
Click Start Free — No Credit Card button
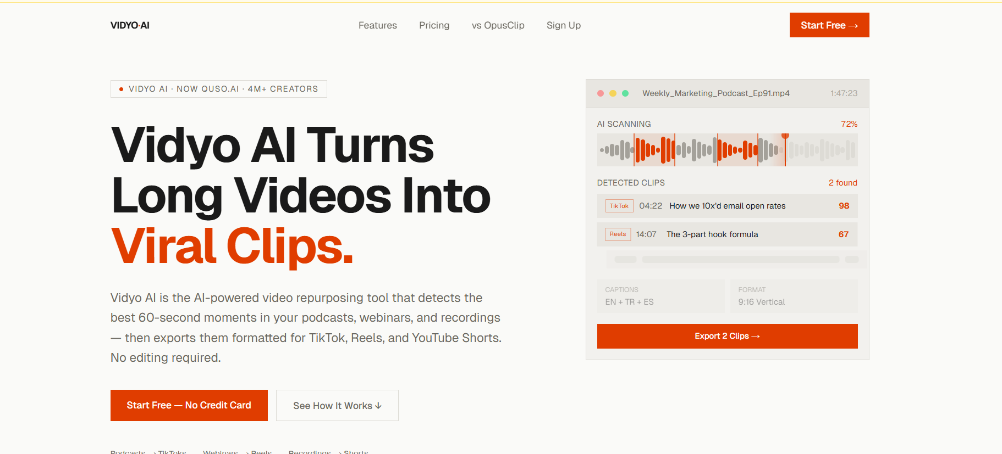point(189,405)
